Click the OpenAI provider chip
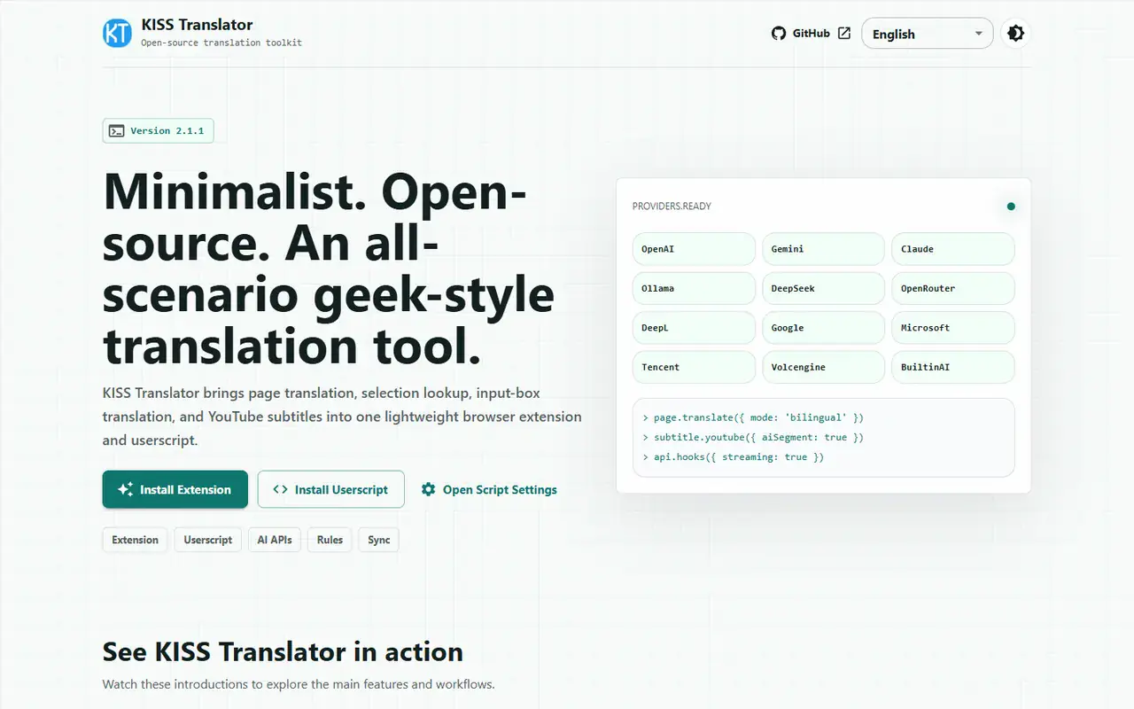1134x709 pixels. pyautogui.click(x=695, y=249)
